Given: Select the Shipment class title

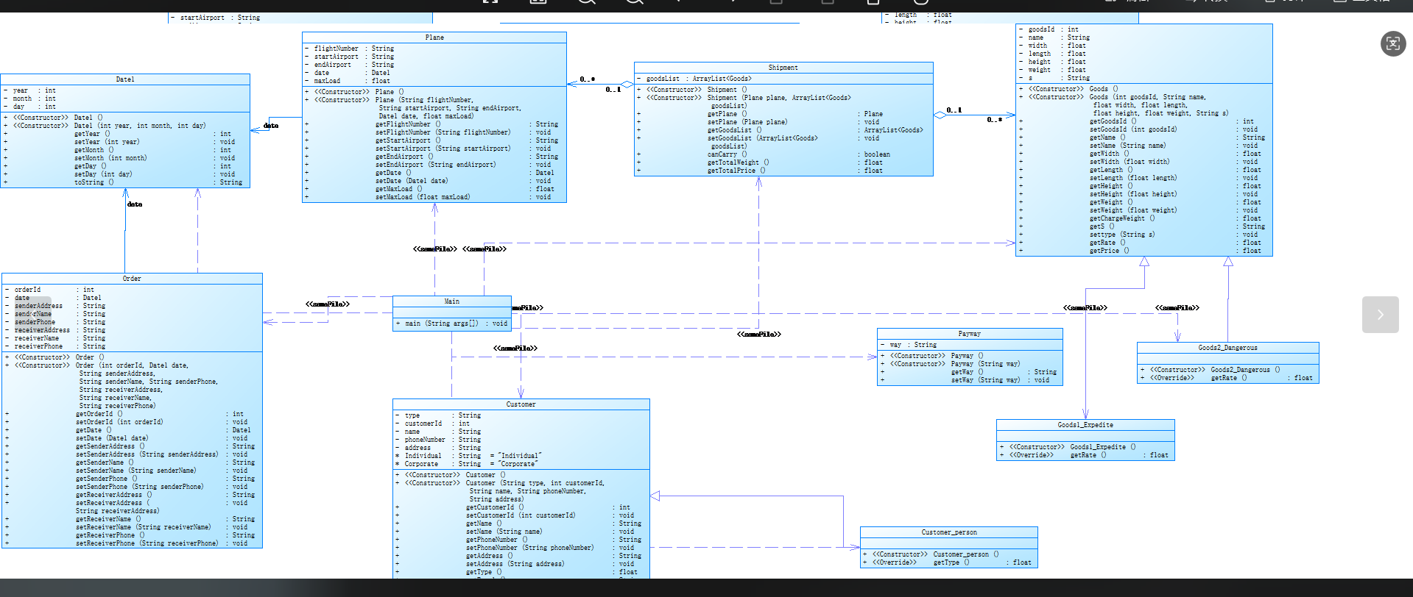Looking at the screenshot, I should [x=783, y=68].
